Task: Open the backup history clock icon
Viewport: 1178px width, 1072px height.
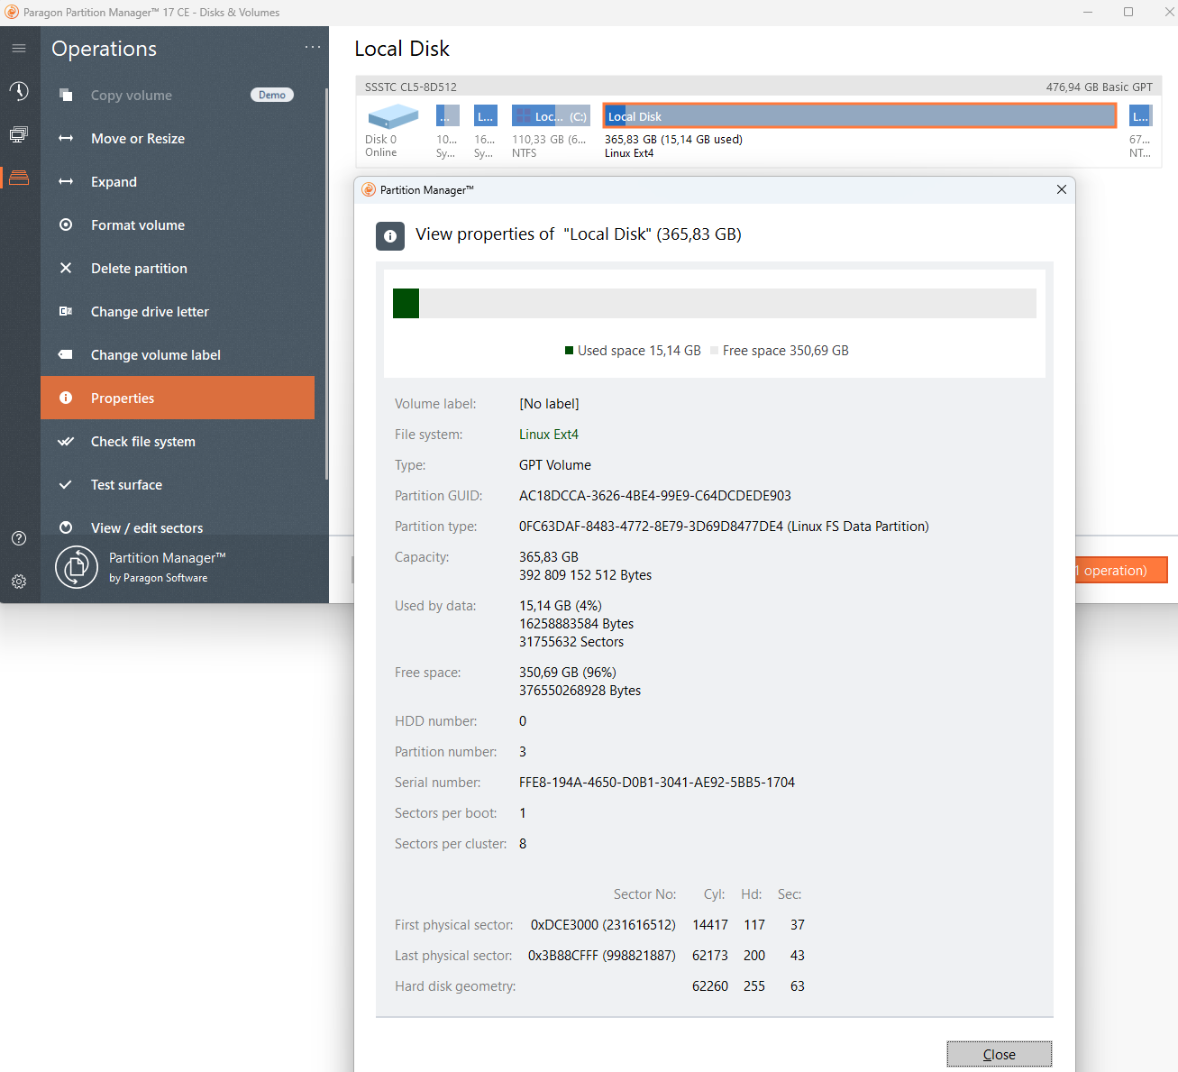Action: click(x=19, y=91)
